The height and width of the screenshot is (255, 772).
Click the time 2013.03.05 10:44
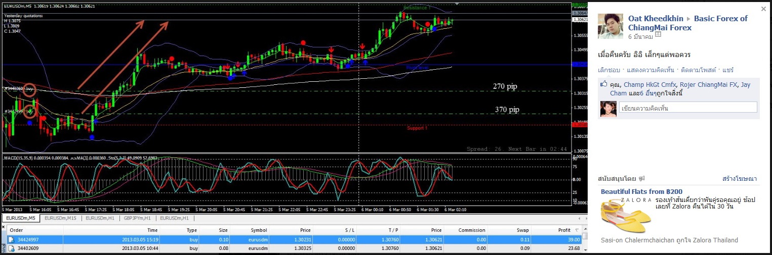[140, 248]
